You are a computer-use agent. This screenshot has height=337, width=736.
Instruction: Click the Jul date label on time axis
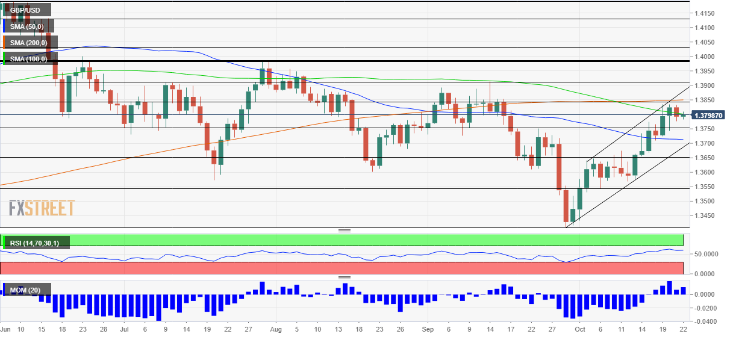pyautogui.click(x=125, y=329)
